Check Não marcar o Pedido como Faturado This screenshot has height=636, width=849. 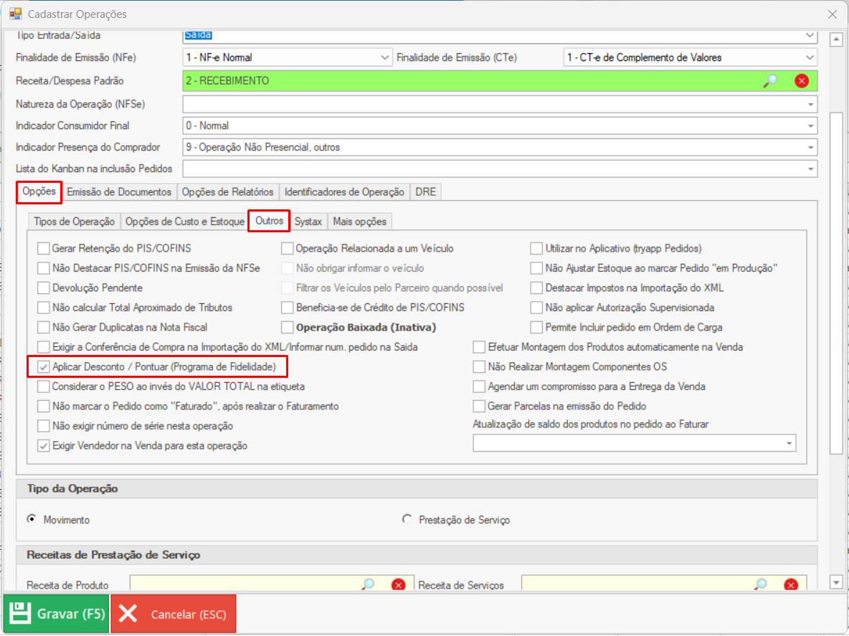[x=43, y=407]
